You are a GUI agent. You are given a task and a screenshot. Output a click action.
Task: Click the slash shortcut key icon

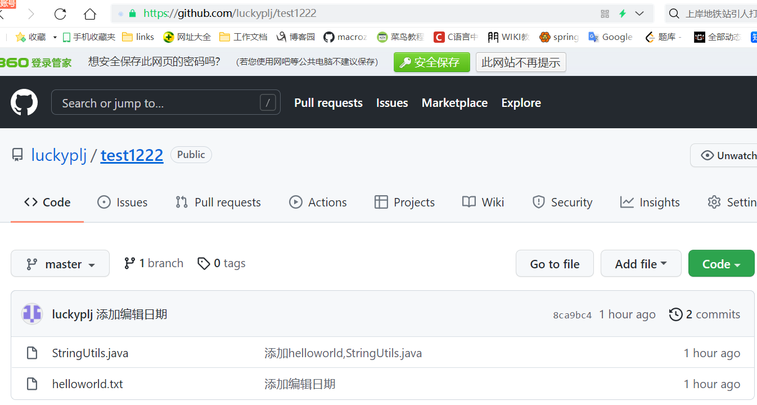coord(268,102)
